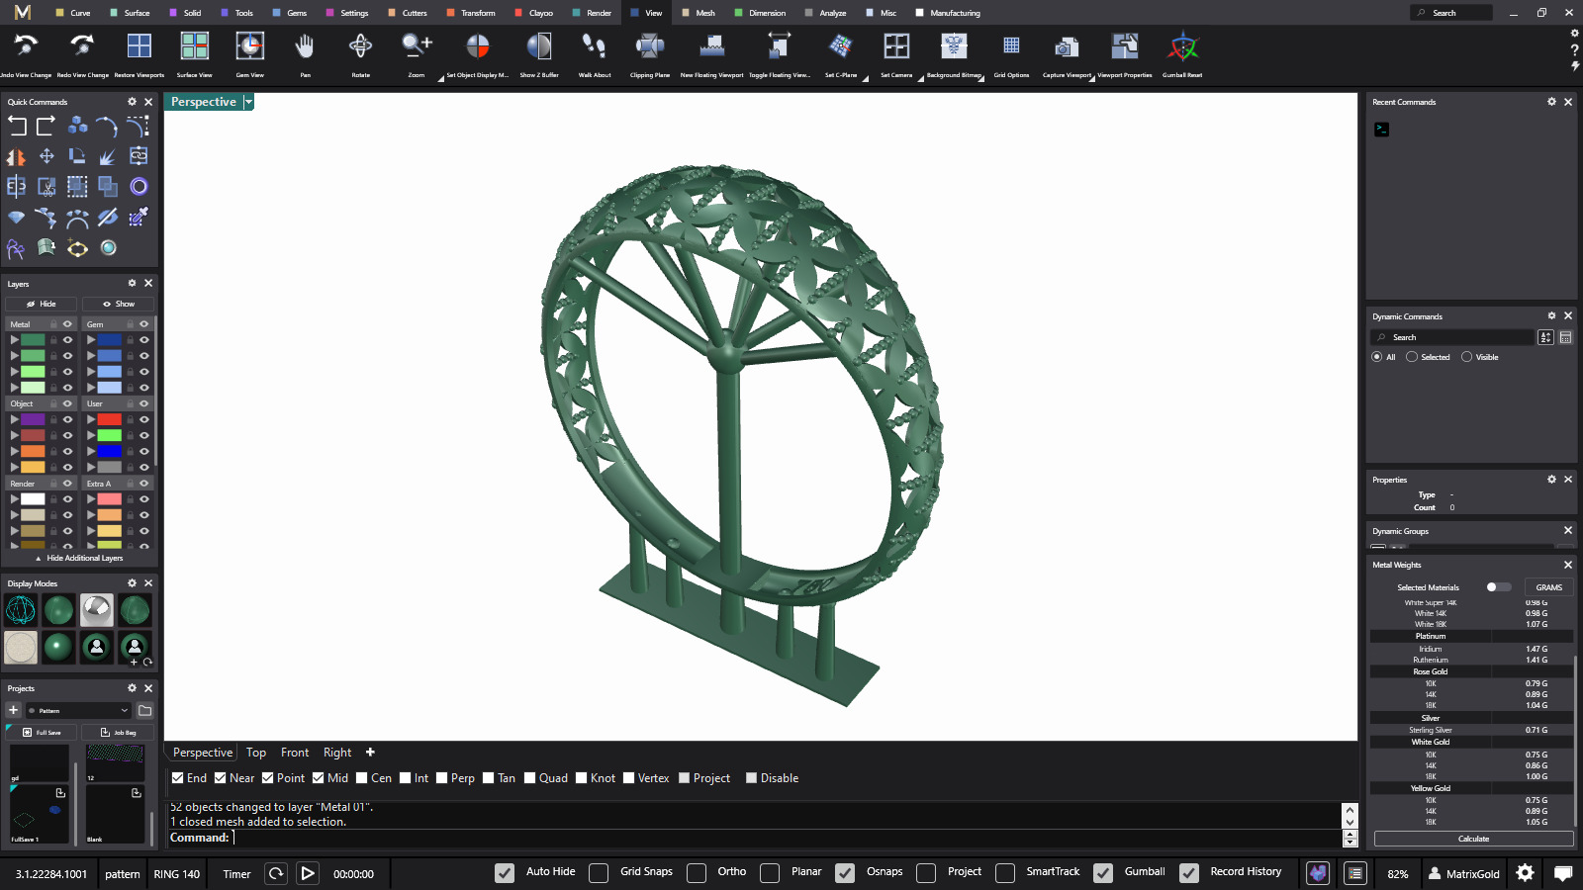Switch to Gem View
The height and width of the screenshot is (890, 1583).
pyautogui.click(x=249, y=46)
